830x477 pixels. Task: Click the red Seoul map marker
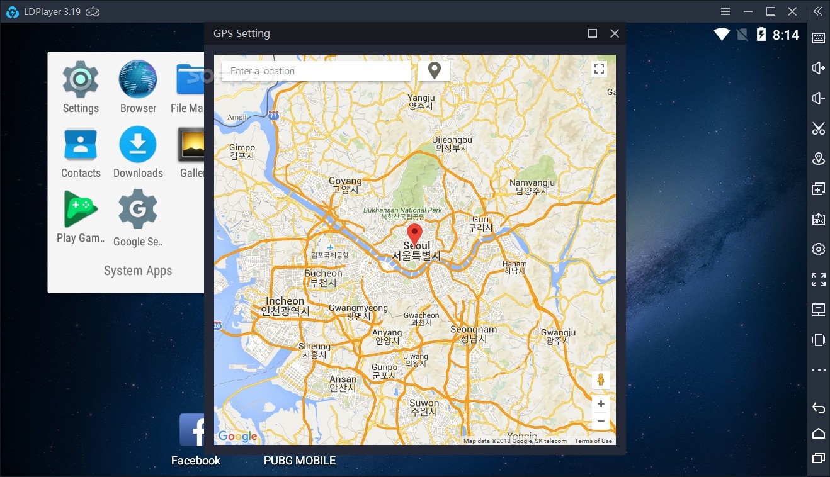(414, 235)
